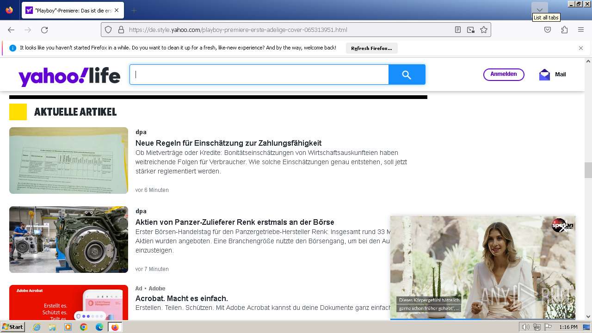The width and height of the screenshot is (592, 333).
Task: Click the floating video of the woman
Action: [x=483, y=267]
